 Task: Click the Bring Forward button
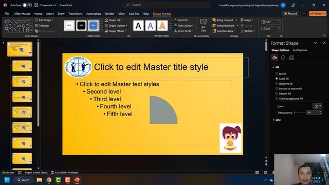(223, 20)
